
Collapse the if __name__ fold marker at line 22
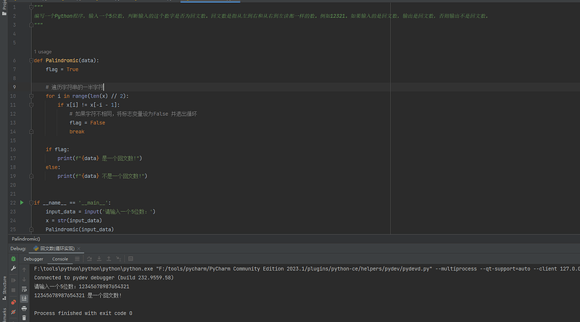pyautogui.click(x=31, y=203)
